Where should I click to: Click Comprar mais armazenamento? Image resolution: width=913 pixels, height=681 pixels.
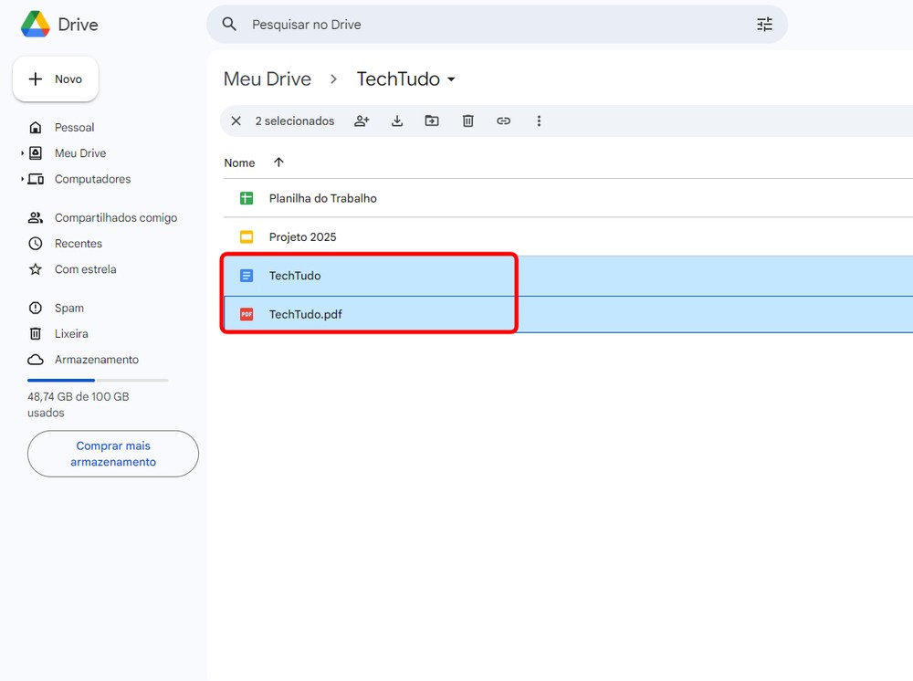click(113, 454)
